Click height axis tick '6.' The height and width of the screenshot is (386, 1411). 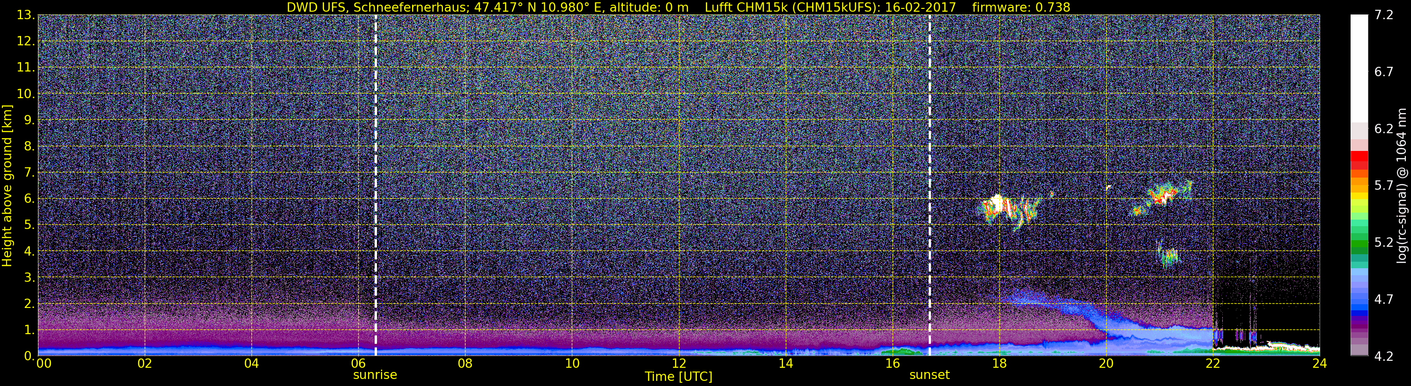click(x=30, y=199)
